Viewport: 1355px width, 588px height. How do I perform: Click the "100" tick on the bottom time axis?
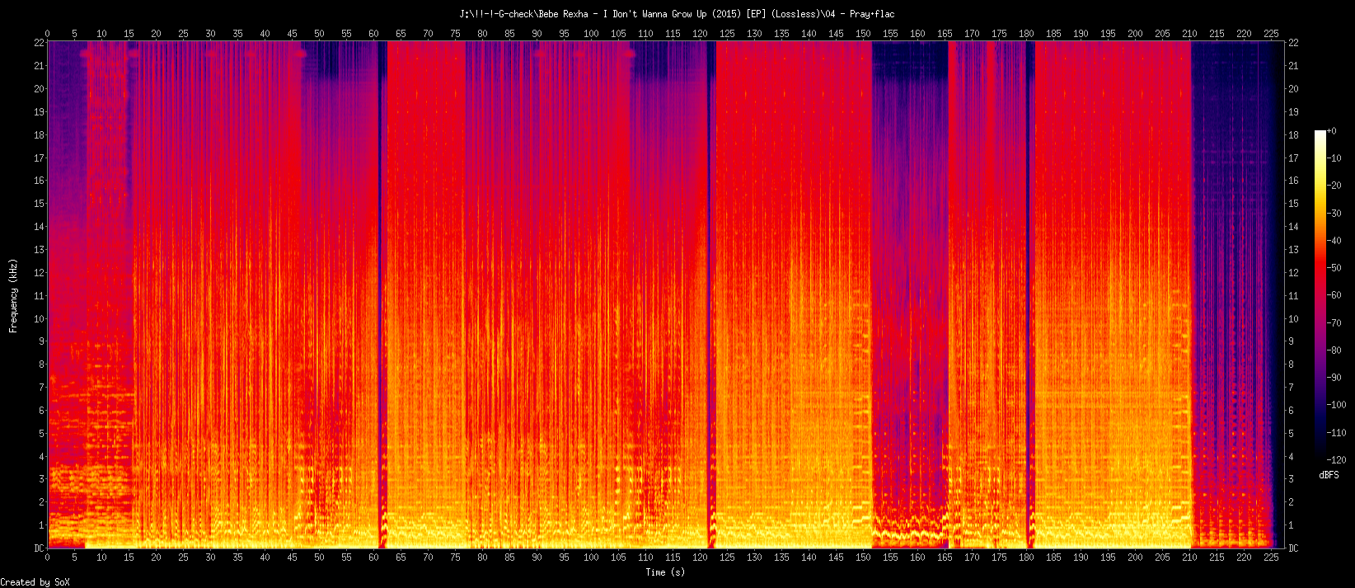point(591,557)
